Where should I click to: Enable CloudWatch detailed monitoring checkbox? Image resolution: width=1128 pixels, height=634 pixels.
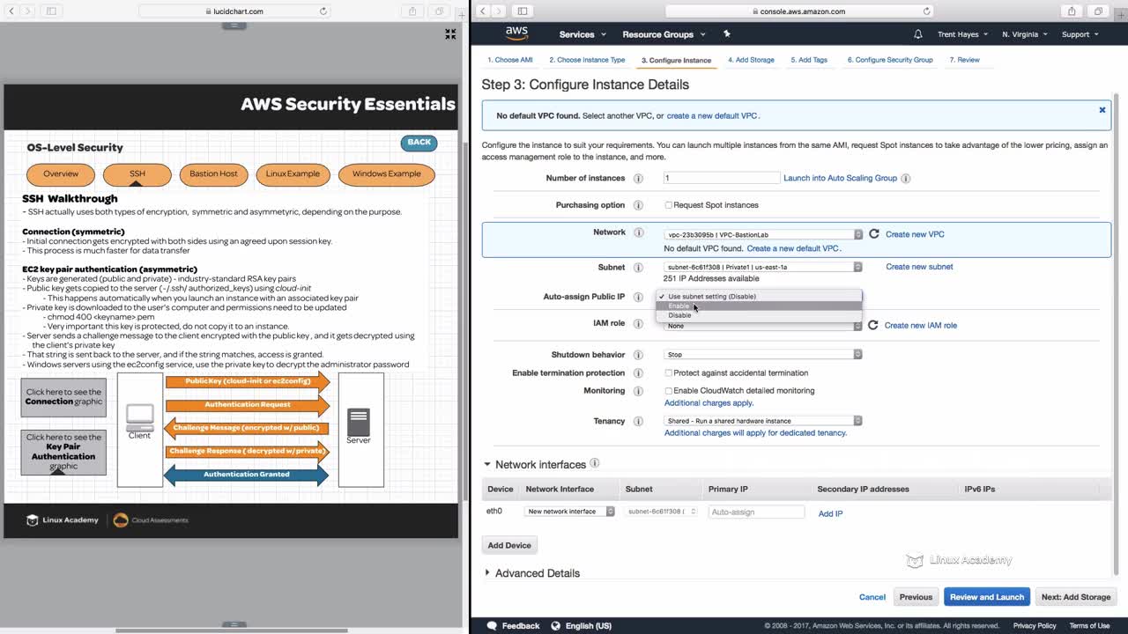(668, 391)
